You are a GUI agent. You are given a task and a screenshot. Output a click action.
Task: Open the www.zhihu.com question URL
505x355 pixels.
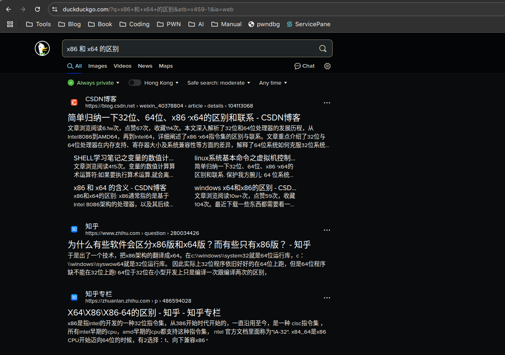tap(142, 233)
